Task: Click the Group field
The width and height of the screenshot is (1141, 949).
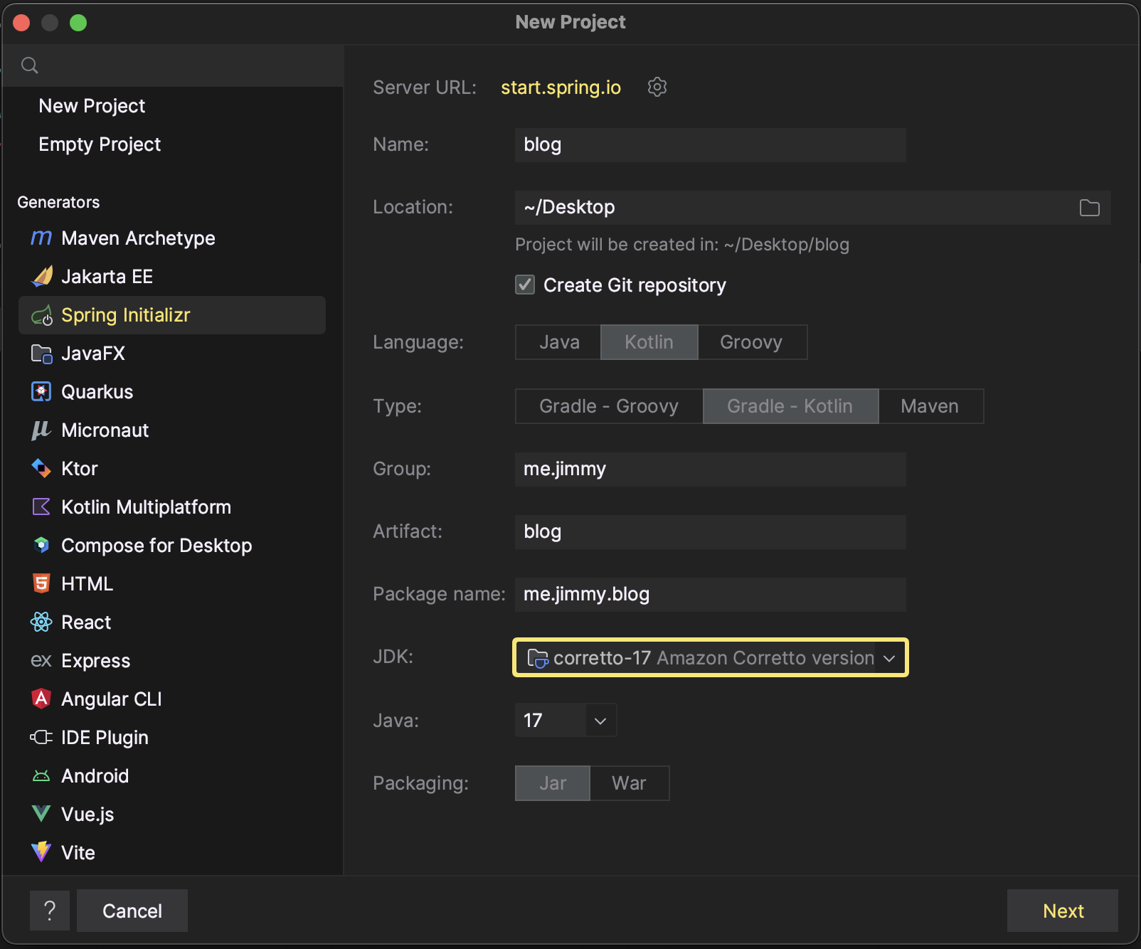Action: (711, 470)
